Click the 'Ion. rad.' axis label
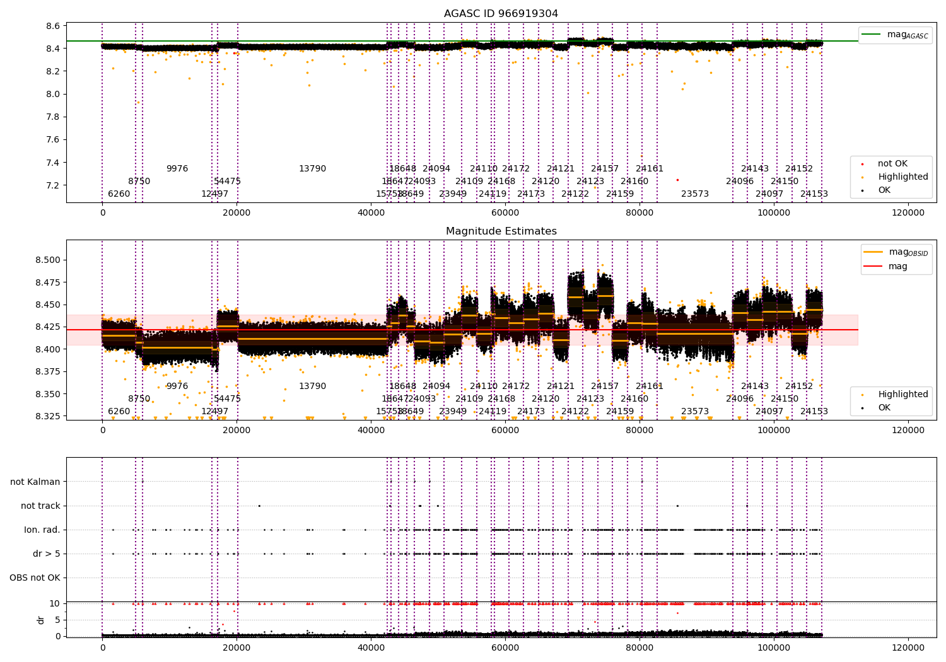 point(42,530)
